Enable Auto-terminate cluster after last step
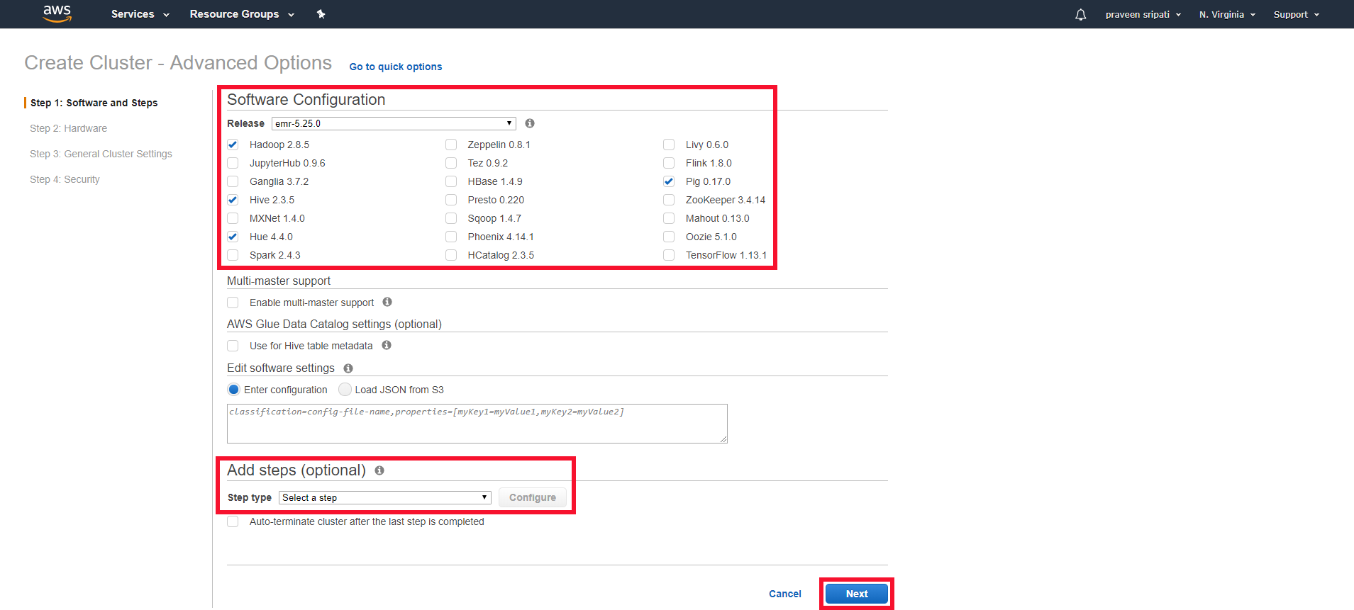Image resolution: width=1354 pixels, height=610 pixels. 233,521
